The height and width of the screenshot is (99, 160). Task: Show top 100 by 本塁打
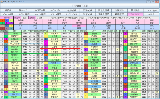(123, 26)
